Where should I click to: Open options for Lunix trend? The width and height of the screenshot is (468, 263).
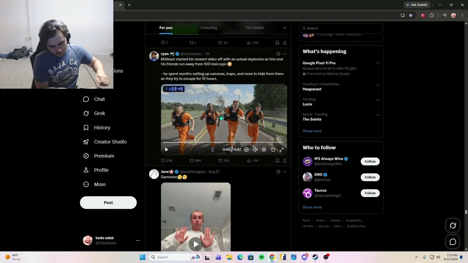[377, 100]
